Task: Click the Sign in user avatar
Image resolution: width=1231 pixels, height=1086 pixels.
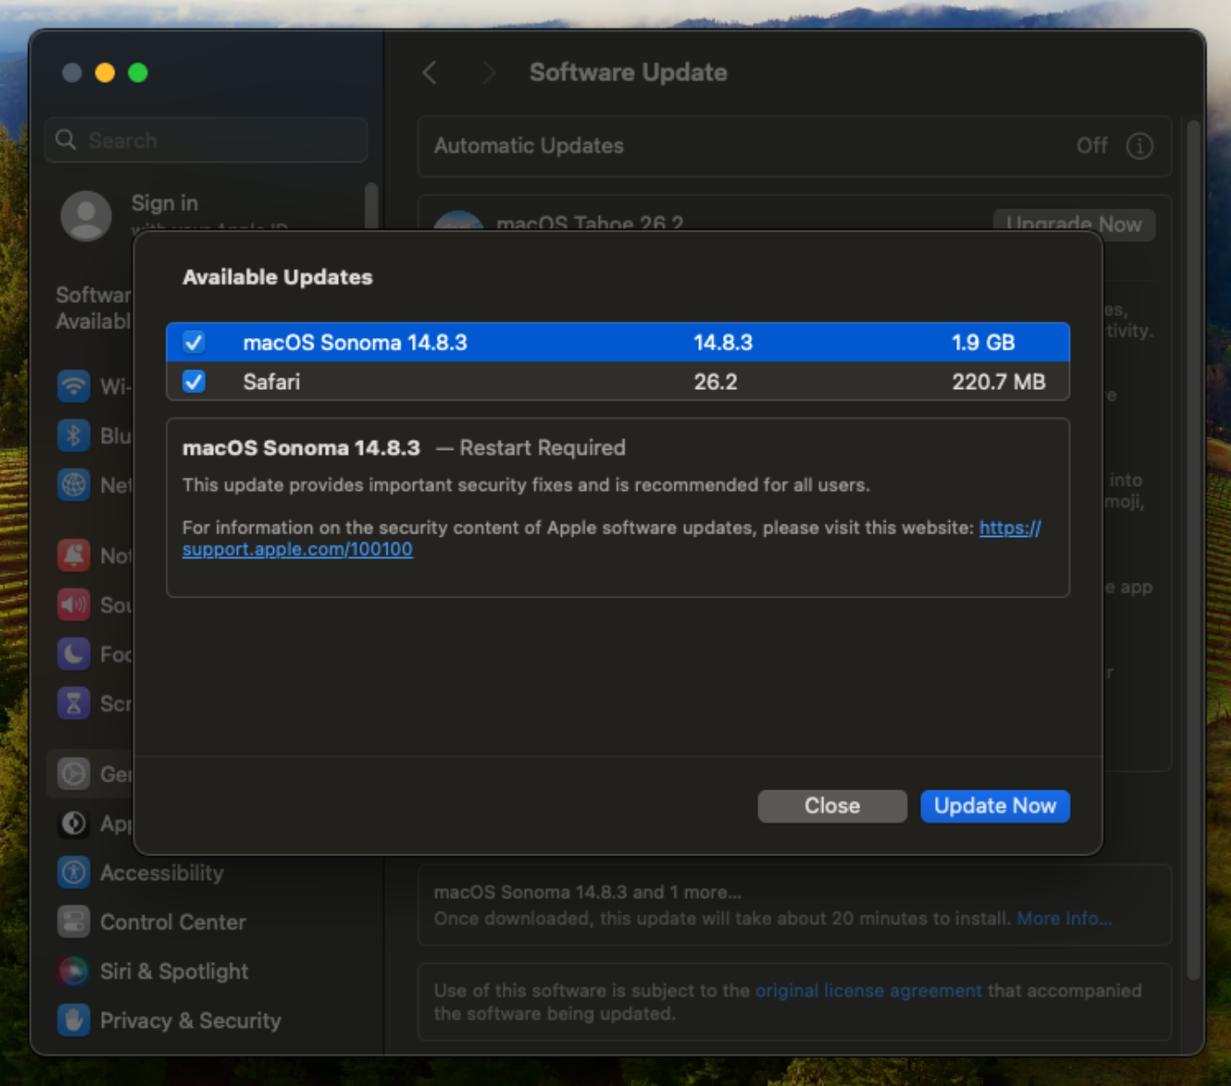Action: (86, 216)
